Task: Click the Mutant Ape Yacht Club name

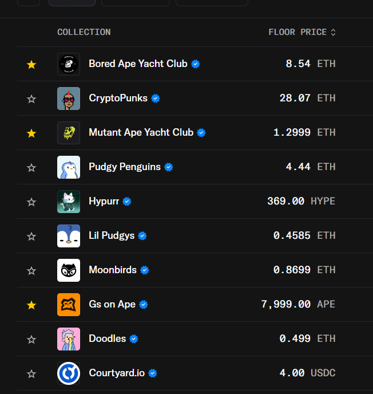Action: [141, 132]
